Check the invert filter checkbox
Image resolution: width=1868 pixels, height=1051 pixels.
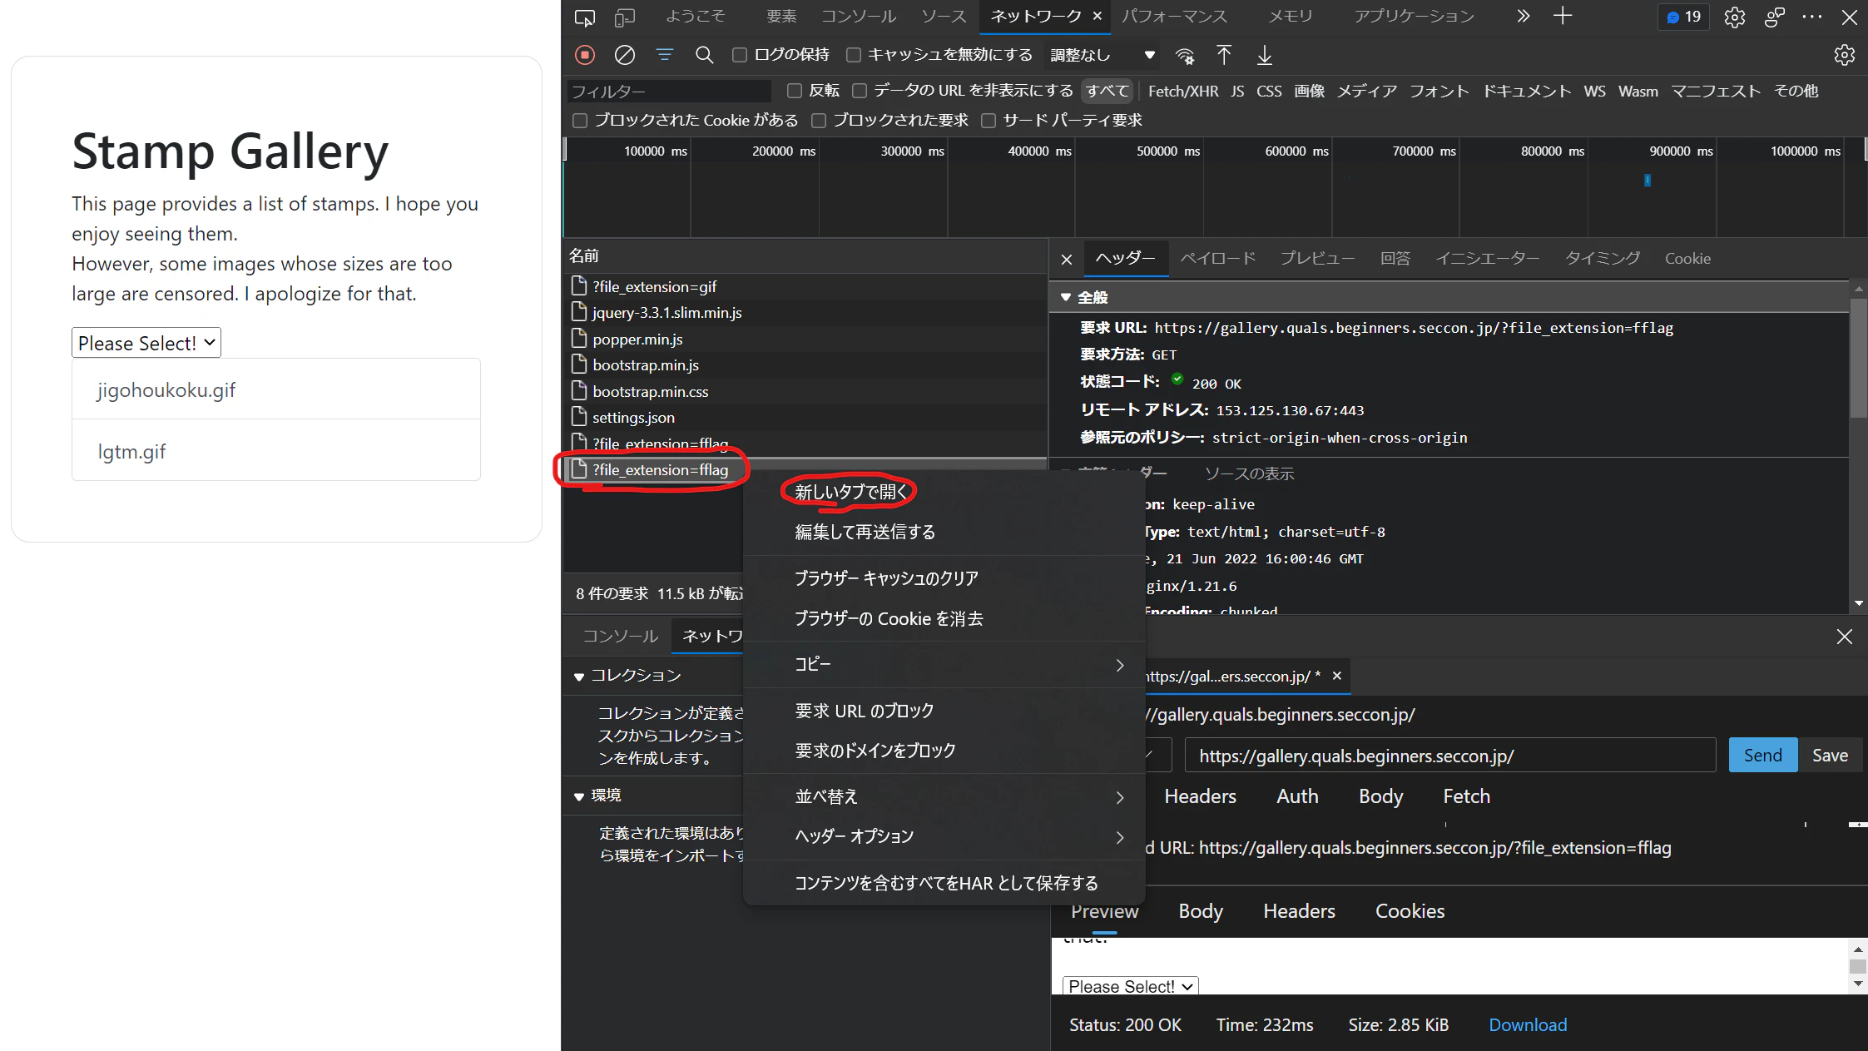tap(795, 91)
